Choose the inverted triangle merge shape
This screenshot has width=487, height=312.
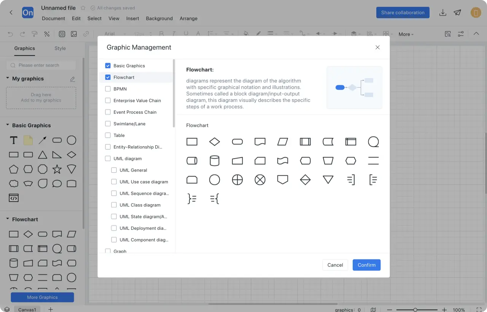(x=328, y=180)
